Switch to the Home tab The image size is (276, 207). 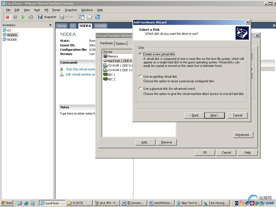[61, 26]
